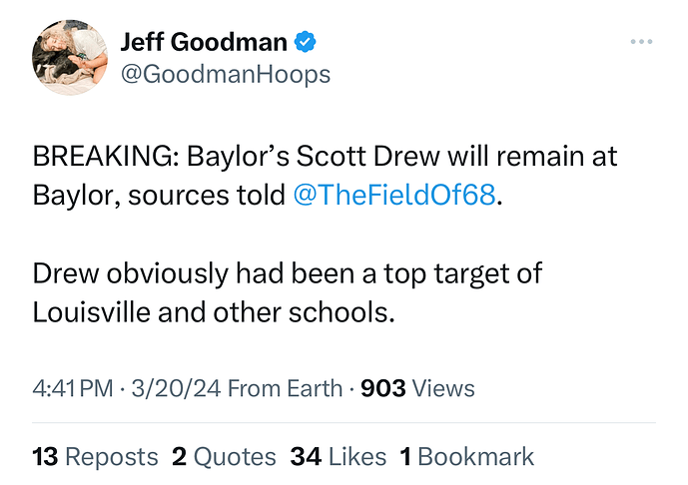This screenshot has width=688, height=485.
Task: See who gave the 34 Likes
Action: coord(338,457)
